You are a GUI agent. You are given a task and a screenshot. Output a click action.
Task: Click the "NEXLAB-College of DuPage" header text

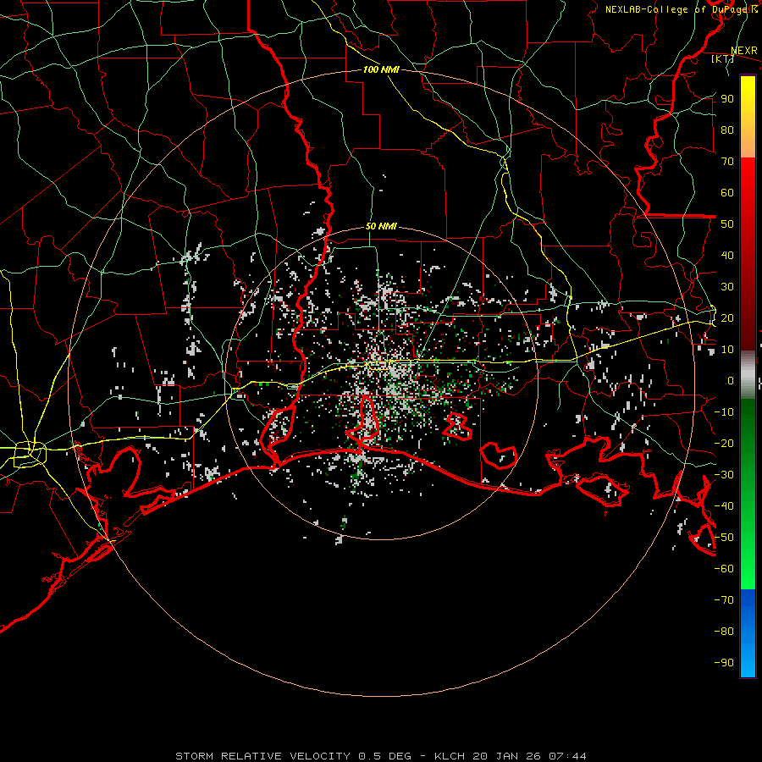tap(677, 9)
